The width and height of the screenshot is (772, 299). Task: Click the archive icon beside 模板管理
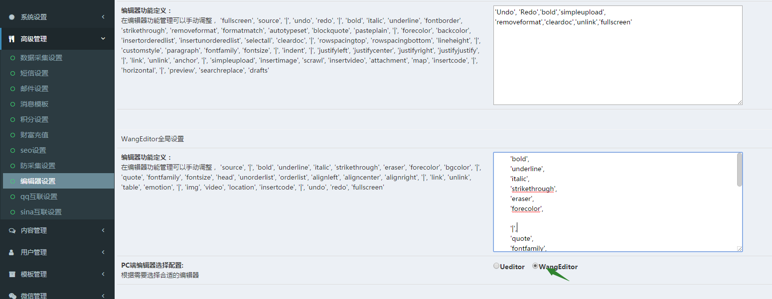(x=12, y=274)
